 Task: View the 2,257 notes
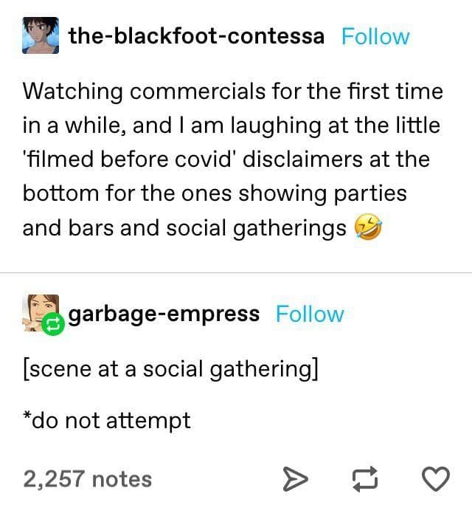(x=88, y=479)
